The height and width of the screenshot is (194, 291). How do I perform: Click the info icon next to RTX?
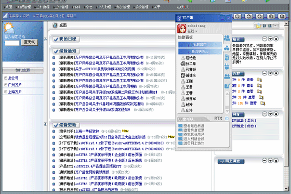coord(227,119)
